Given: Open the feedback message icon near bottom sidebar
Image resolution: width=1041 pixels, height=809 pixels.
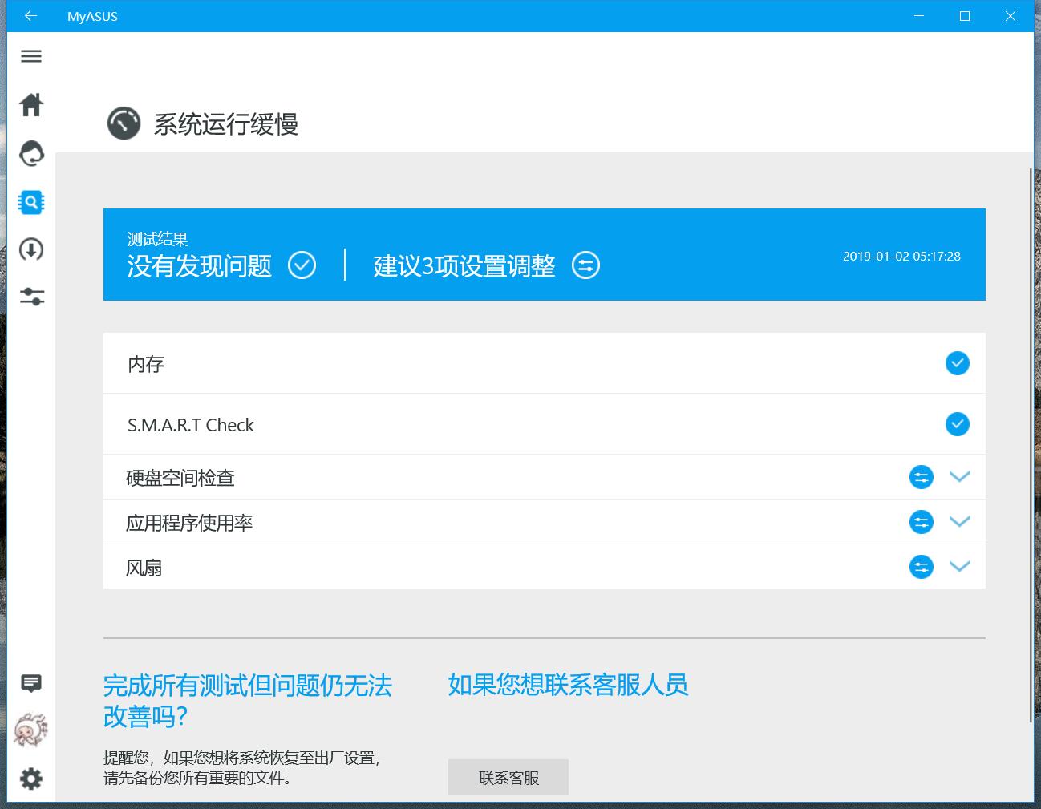Looking at the screenshot, I should click(x=30, y=682).
